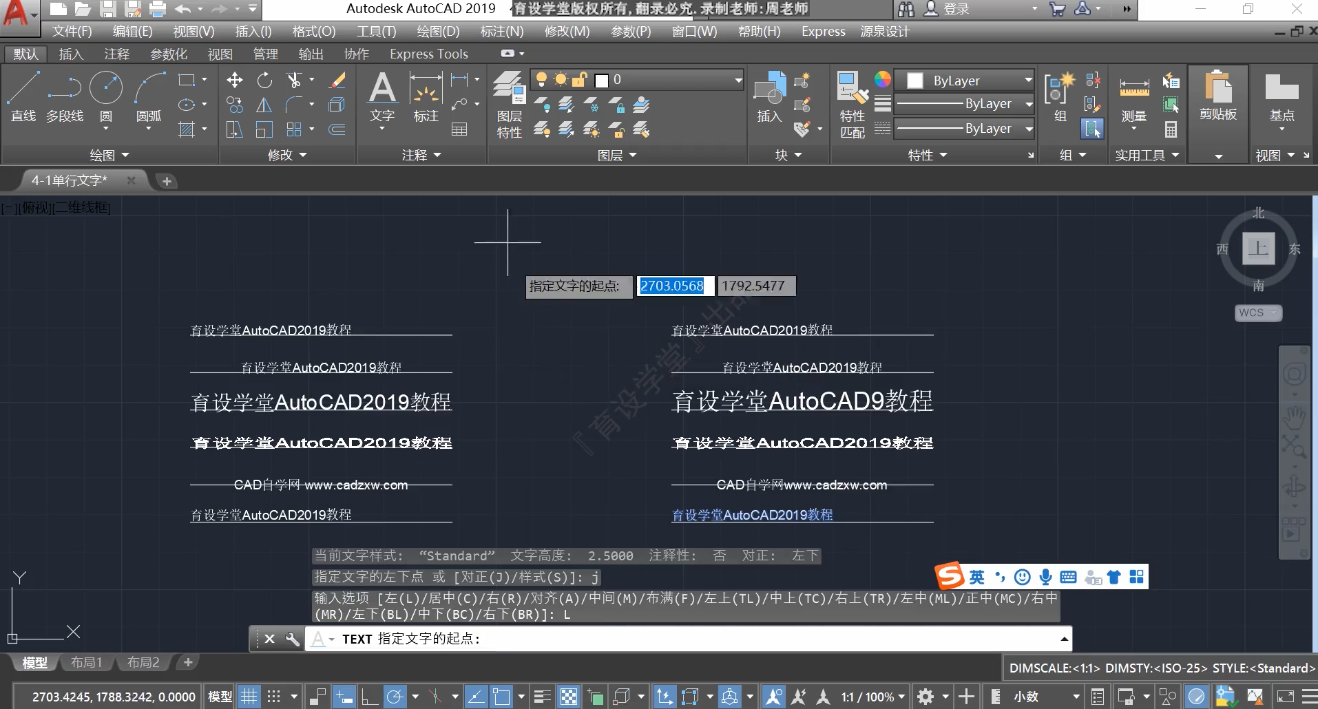Click the Fillet tool icon
Image resolution: width=1318 pixels, height=709 pixels.
coord(295,105)
